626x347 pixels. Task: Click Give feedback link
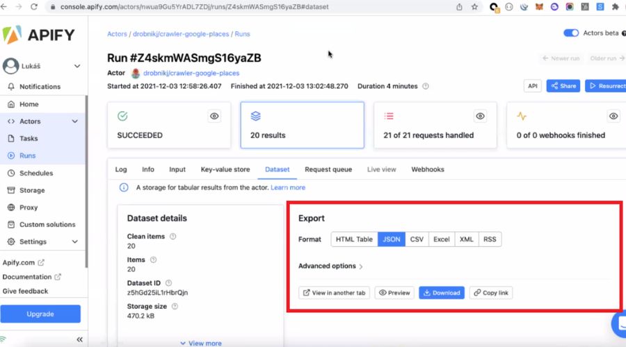tap(25, 291)
